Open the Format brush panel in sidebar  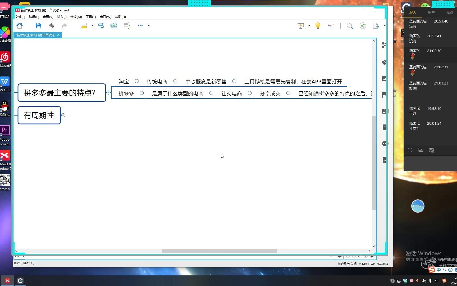click(x=384, y=62)
